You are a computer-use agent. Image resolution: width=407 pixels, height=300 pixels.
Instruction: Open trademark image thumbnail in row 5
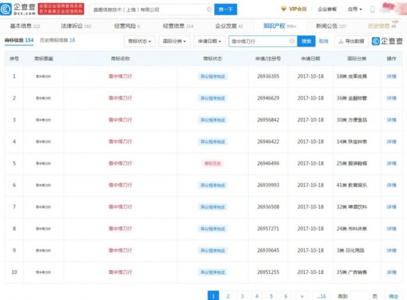pyautogui.click(x=44, y=164)
